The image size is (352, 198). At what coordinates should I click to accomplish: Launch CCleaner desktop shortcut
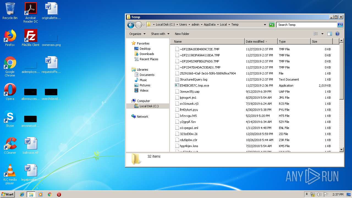tap(10, 146)
